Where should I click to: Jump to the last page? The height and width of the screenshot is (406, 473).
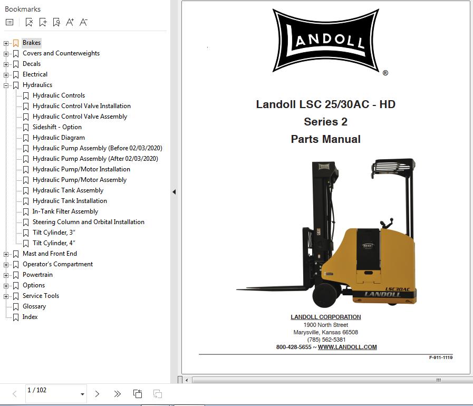click(118, 394)
